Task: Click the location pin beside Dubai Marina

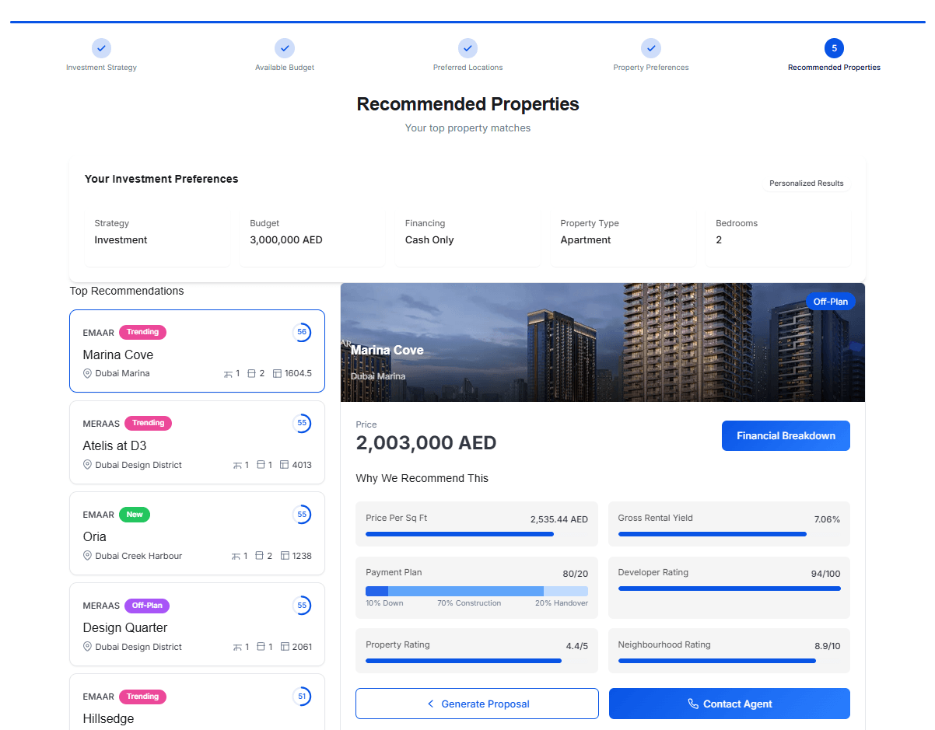Action: [x=87, y=373]
